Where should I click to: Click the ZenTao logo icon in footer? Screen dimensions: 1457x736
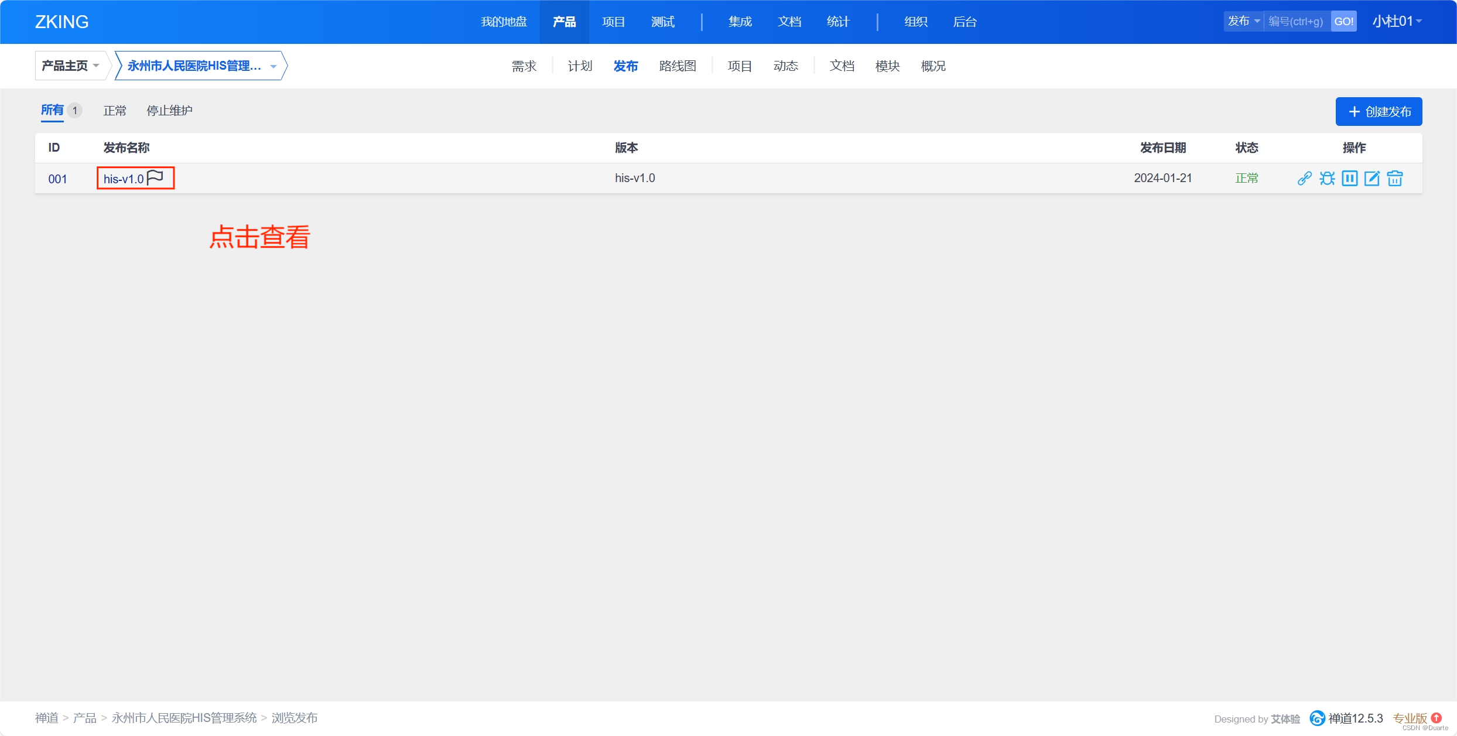(1317, 718)
